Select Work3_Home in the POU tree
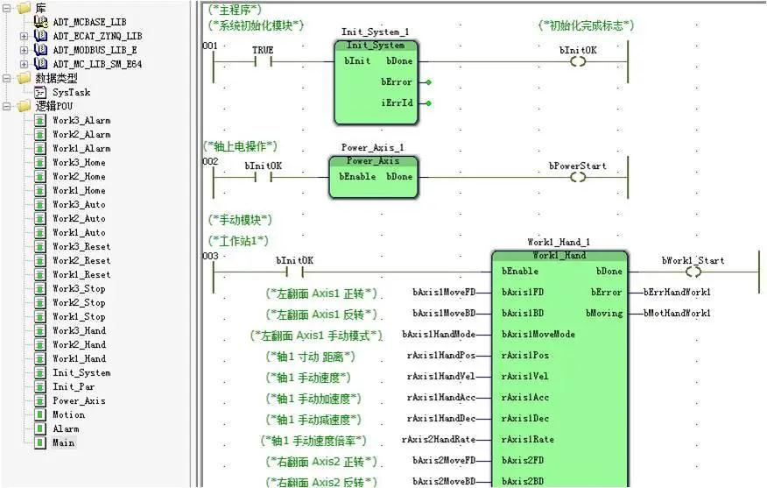The width and height of the screenshot is (767, 488). pos(79,162)
